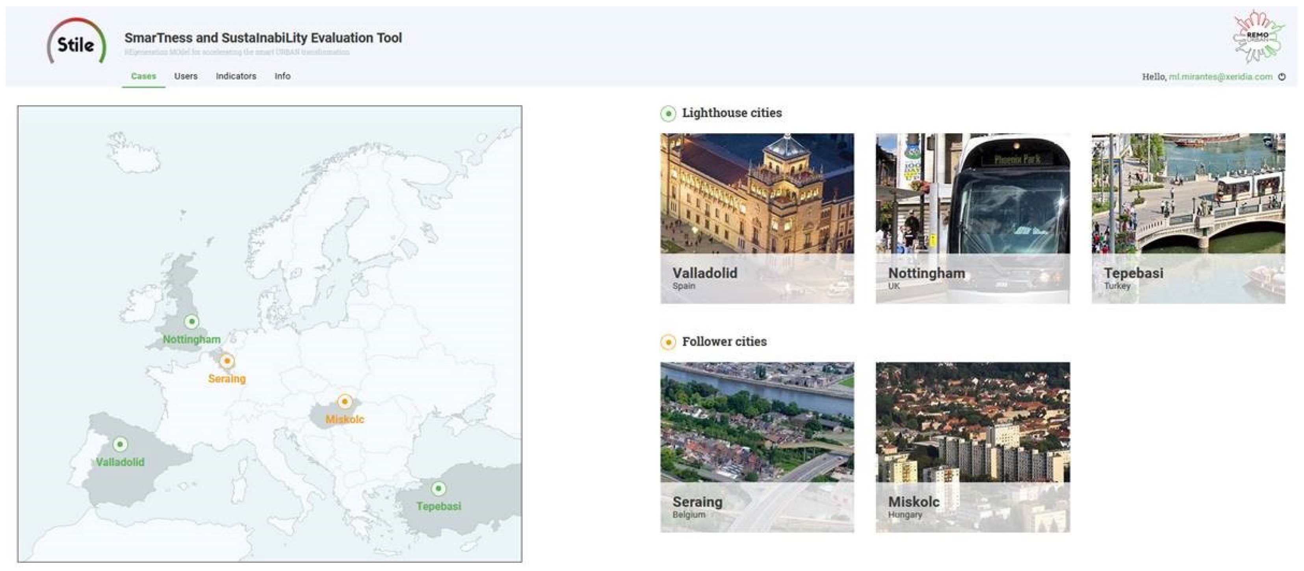Select Miskolc marker on the map
1304x571 pixels.
(345, 402)
